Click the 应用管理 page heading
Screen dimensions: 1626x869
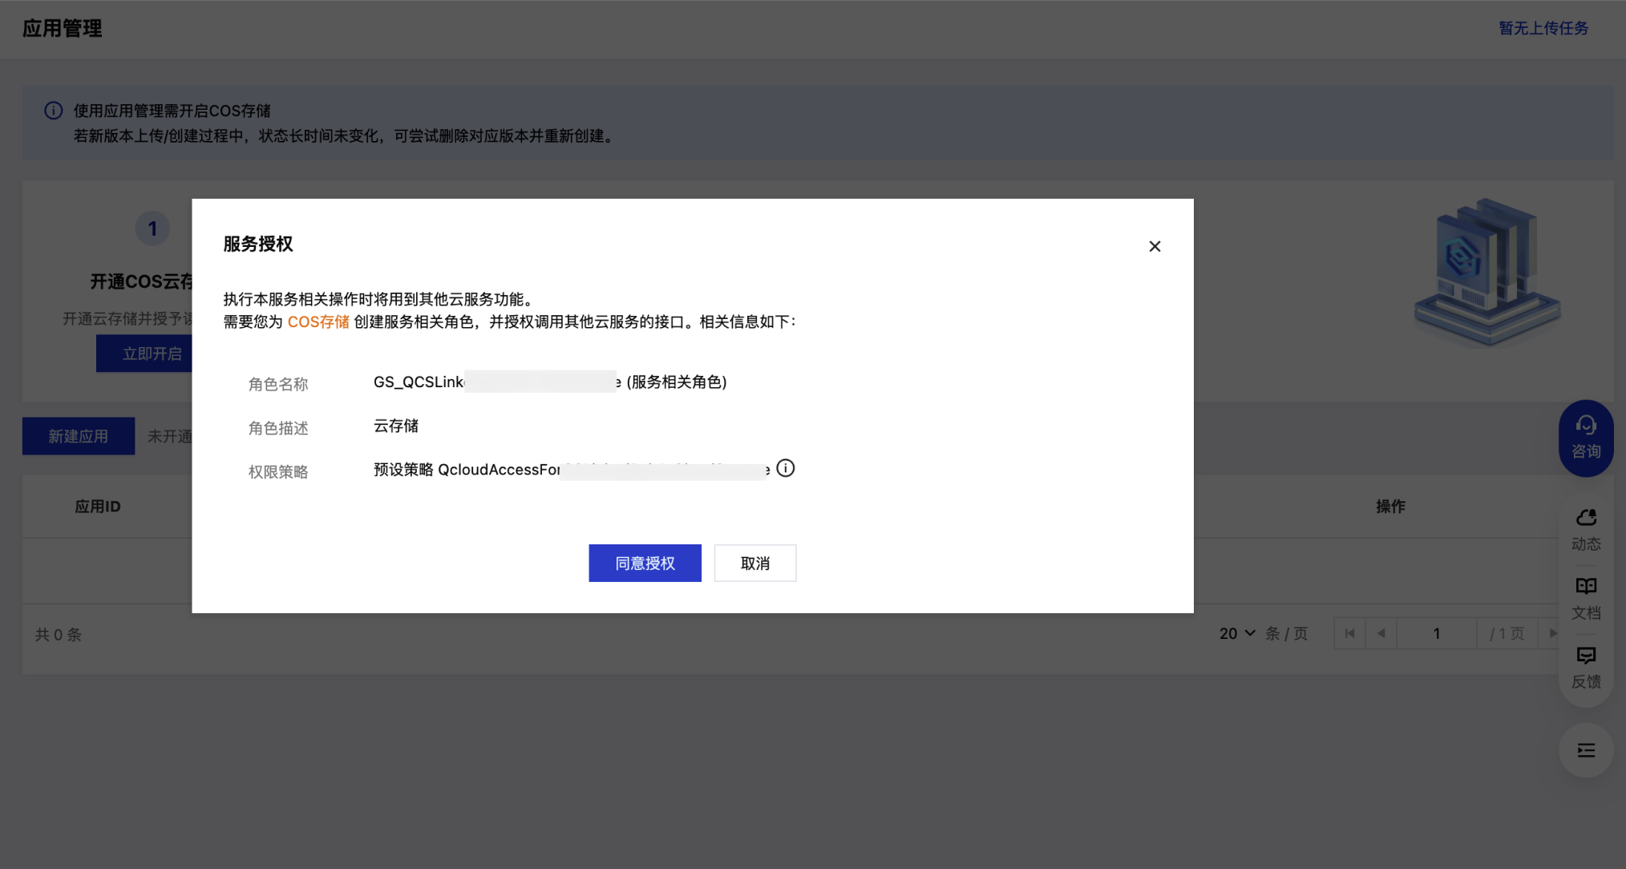click(63, 28)
